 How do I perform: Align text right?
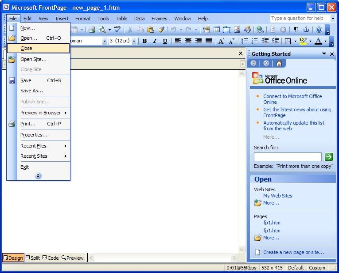pos(198,41)
